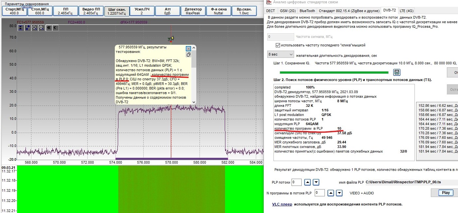Click the Детектор MaxPeak button
Screen dimensions: 458x213
point(193,11)
